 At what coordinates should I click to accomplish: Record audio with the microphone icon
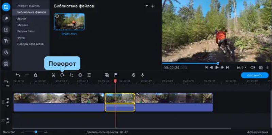142,75
